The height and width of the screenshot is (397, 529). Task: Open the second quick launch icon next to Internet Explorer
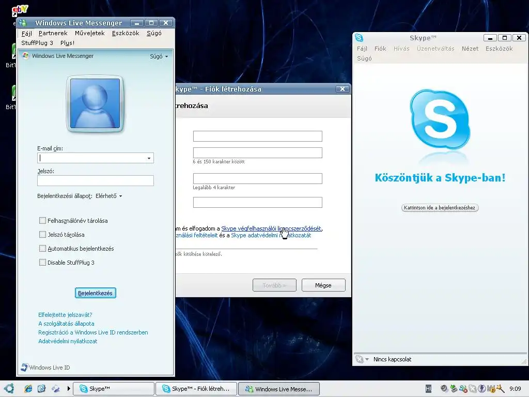(41, 389)
